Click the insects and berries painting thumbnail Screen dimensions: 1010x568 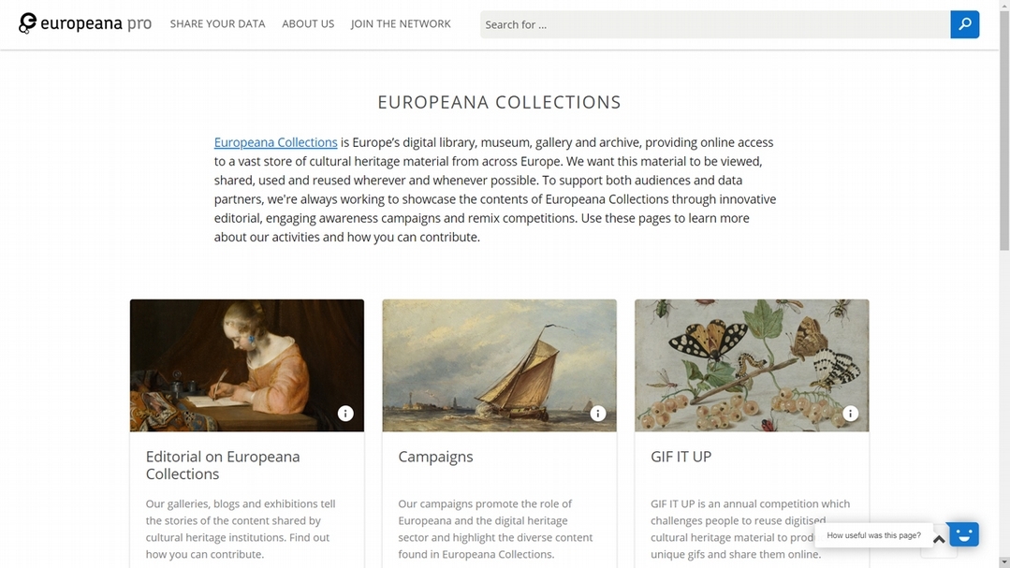[752, 365]
